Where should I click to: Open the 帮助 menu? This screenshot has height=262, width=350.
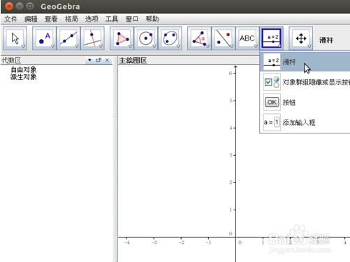point(152,19)
